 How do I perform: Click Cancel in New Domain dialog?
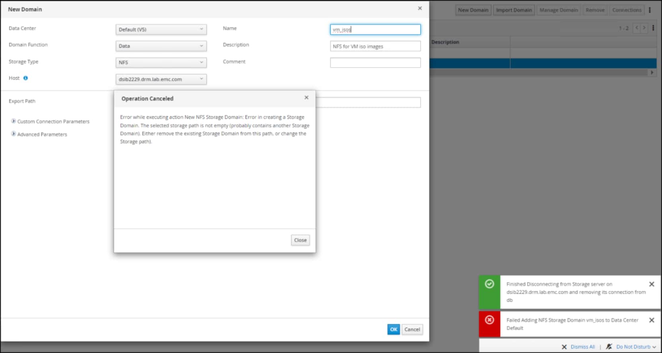click(x=412, y=329)
